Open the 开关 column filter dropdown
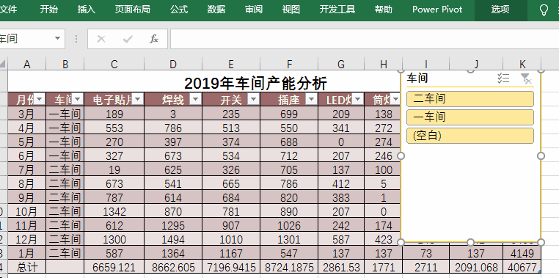Screen dimensions: 559x278 click(x=253, y=99)
